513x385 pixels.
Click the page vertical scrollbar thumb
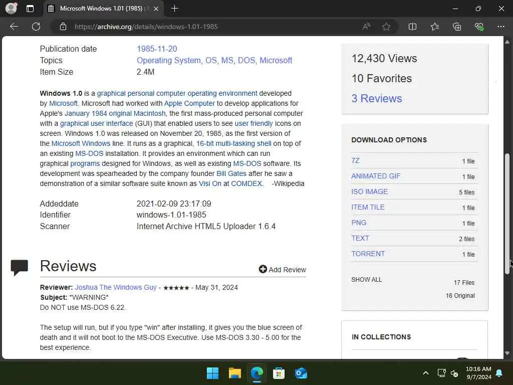pos(507,213)
